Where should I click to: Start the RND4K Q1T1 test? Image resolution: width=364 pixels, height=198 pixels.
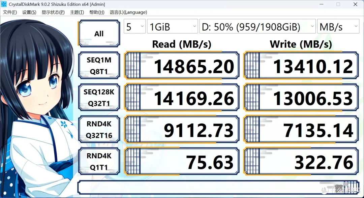coord(99,161)
